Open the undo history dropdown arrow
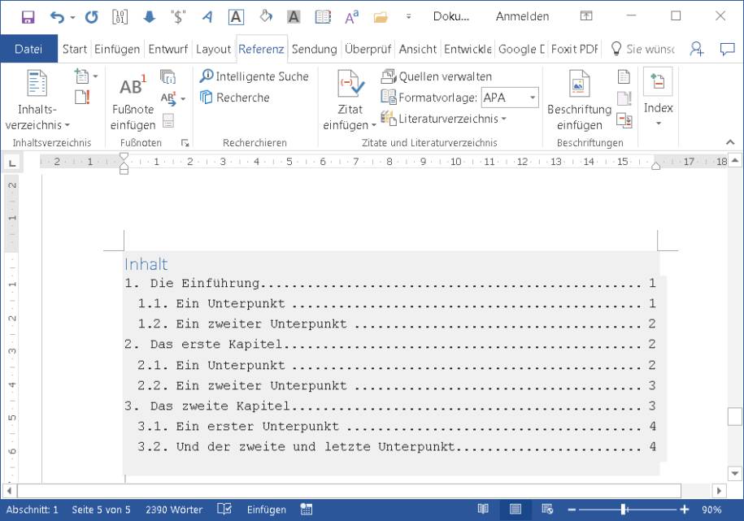The image size is (744, 521). [72, 18]
